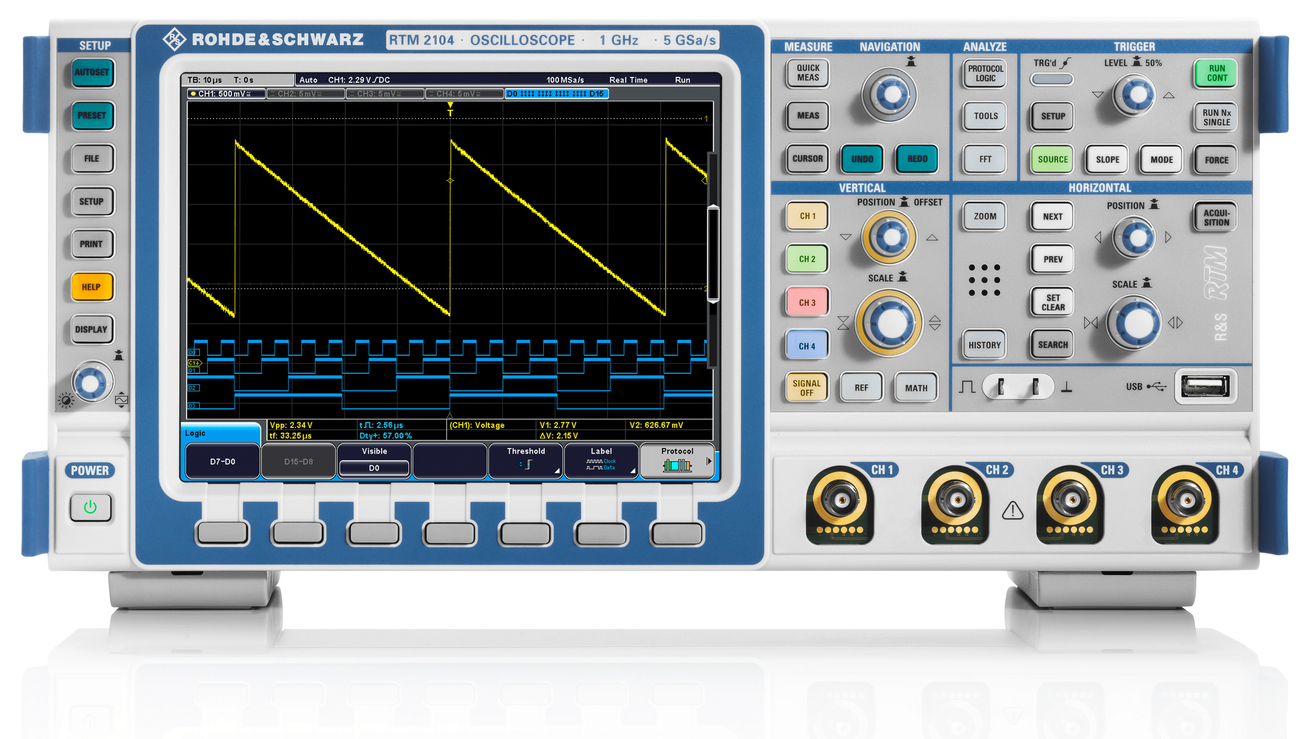Viewport: 1312px width, 739px height.
Task: Click the vertical POSITION OFFSET knob
Action: point(889,237)
